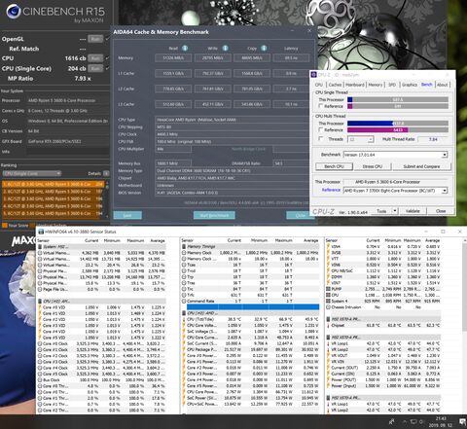The image size is (467, 429).
Task: Run the CPU test in Cinebench
Action: (x=95, y=58)
